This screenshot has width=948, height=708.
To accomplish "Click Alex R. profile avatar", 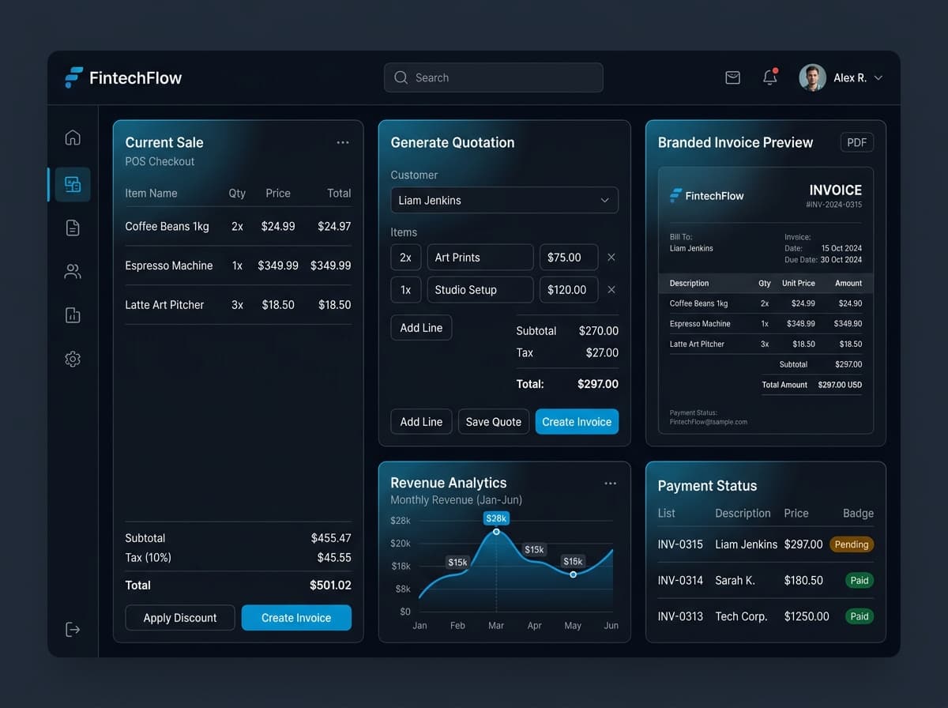I will [812, 77].
